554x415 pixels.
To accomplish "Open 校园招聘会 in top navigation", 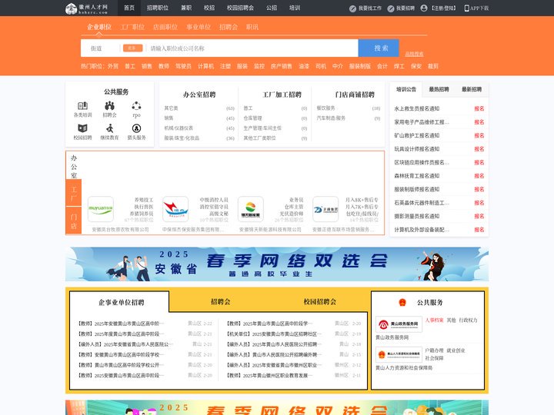I will tap(240, 8).
